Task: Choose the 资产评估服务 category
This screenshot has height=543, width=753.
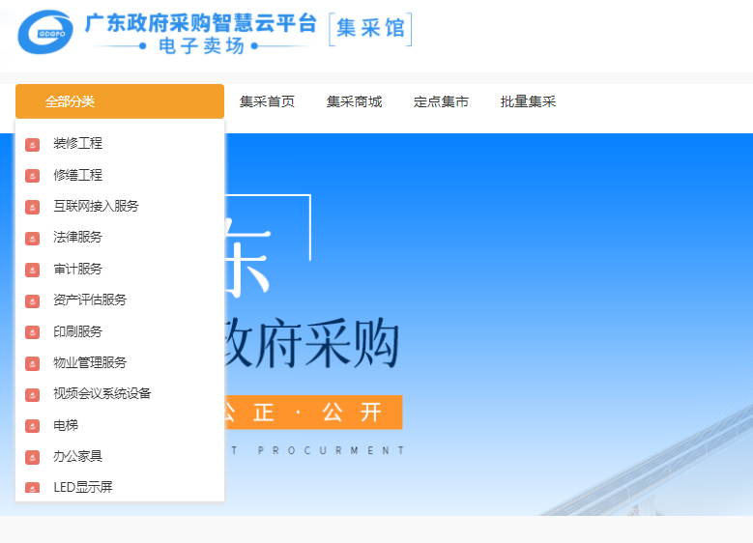Action: tap(90, 300)
